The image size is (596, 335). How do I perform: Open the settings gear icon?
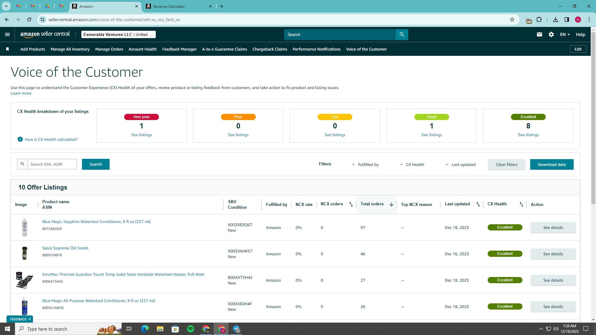click(551, 34)
